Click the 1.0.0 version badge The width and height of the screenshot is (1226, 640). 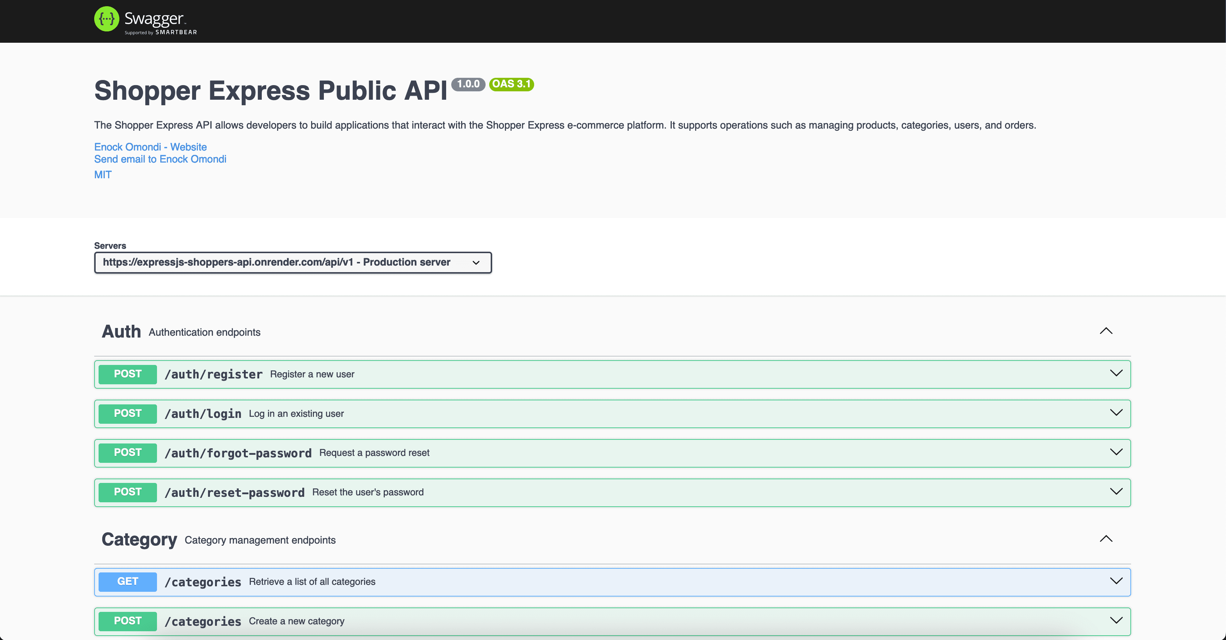pyautogui.click(x=468, y=84)
